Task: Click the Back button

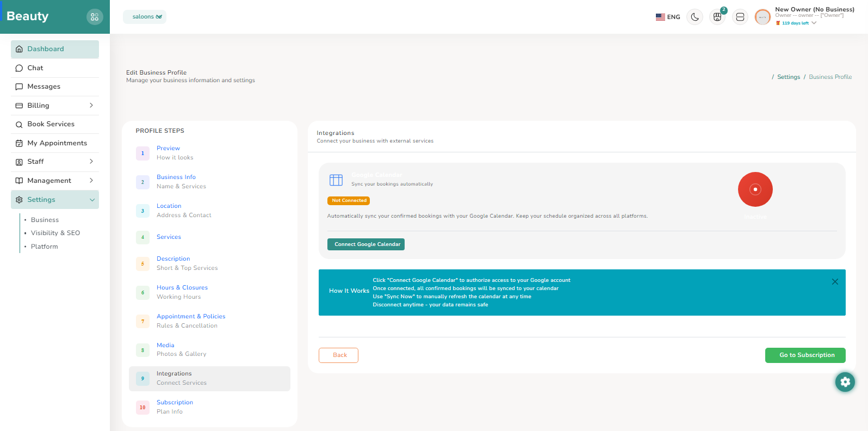Action: pos(338,355)
